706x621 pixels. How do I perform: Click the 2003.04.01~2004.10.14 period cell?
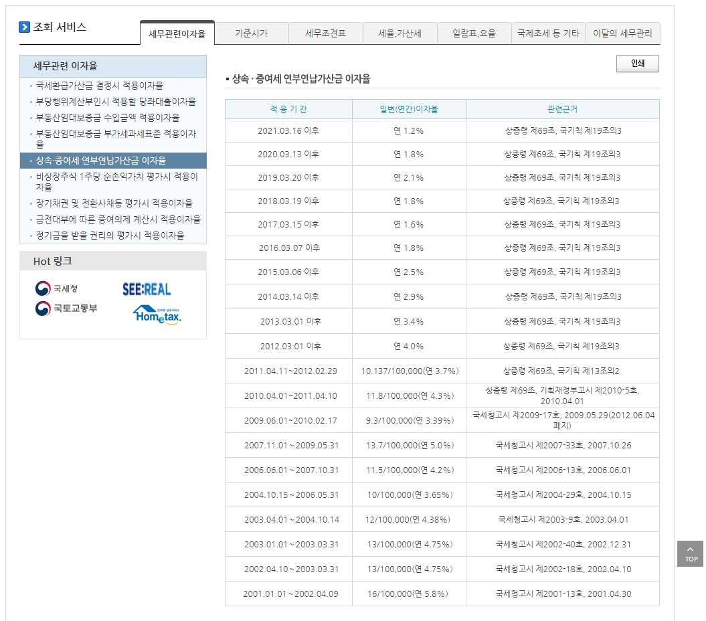coord(288,520)
